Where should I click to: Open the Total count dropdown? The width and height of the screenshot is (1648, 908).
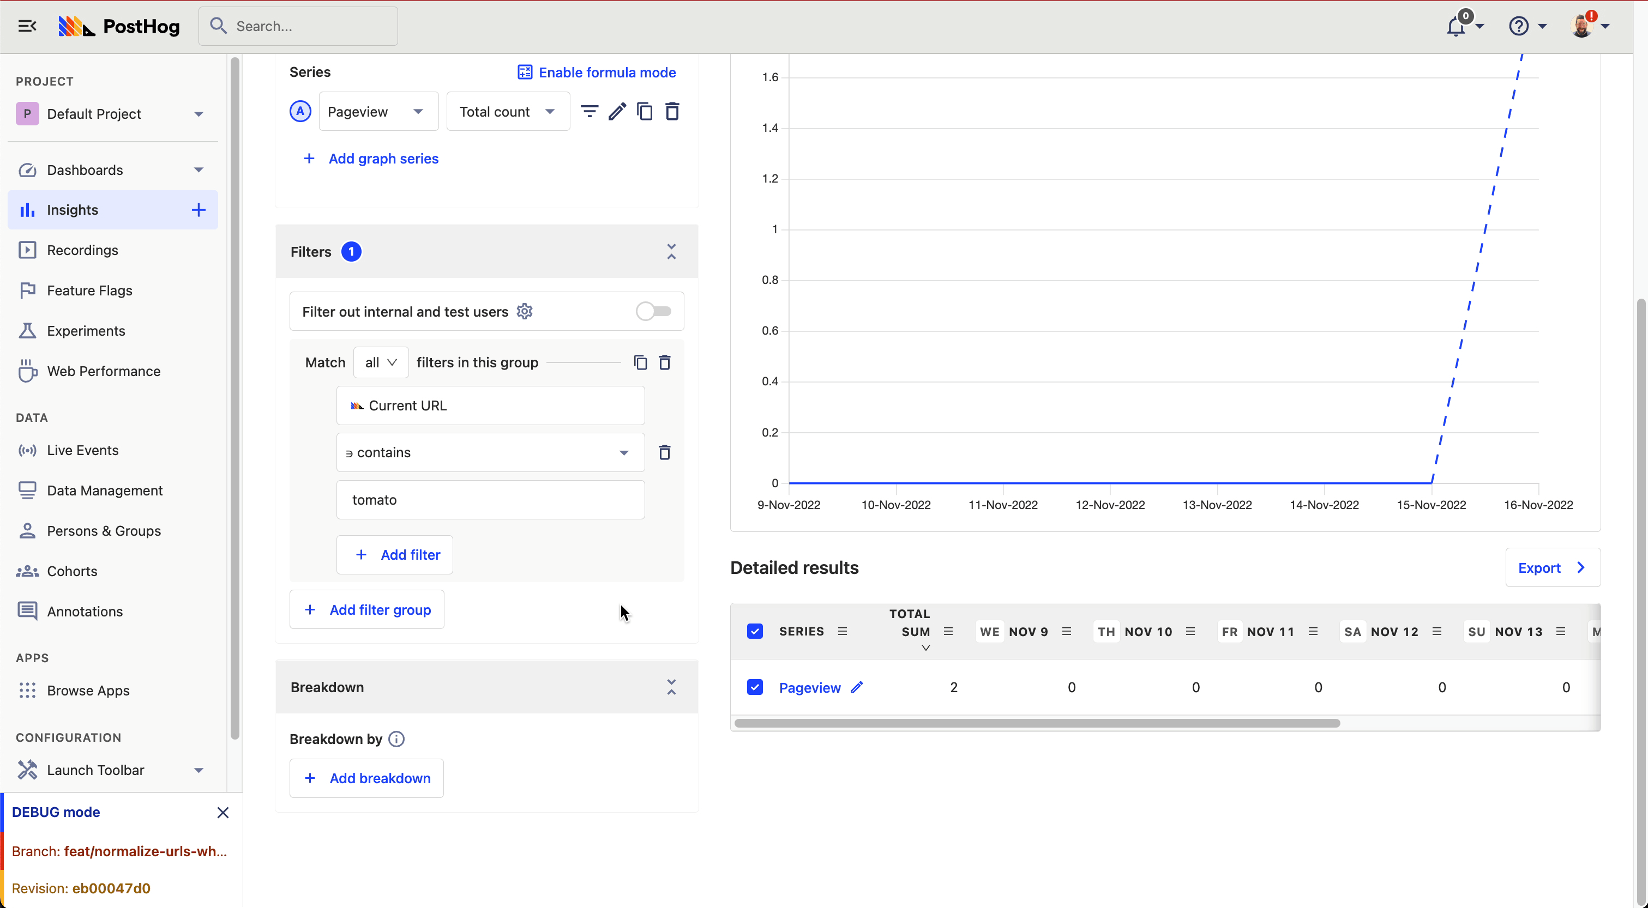[x=507, y=111]
